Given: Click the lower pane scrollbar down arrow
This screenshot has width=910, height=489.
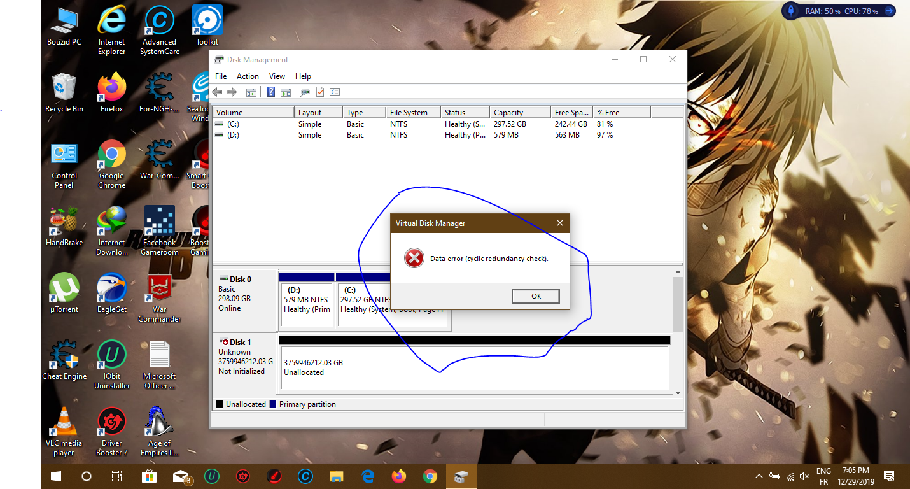Looking at the screenshot, I should click(x=678, y=392).
